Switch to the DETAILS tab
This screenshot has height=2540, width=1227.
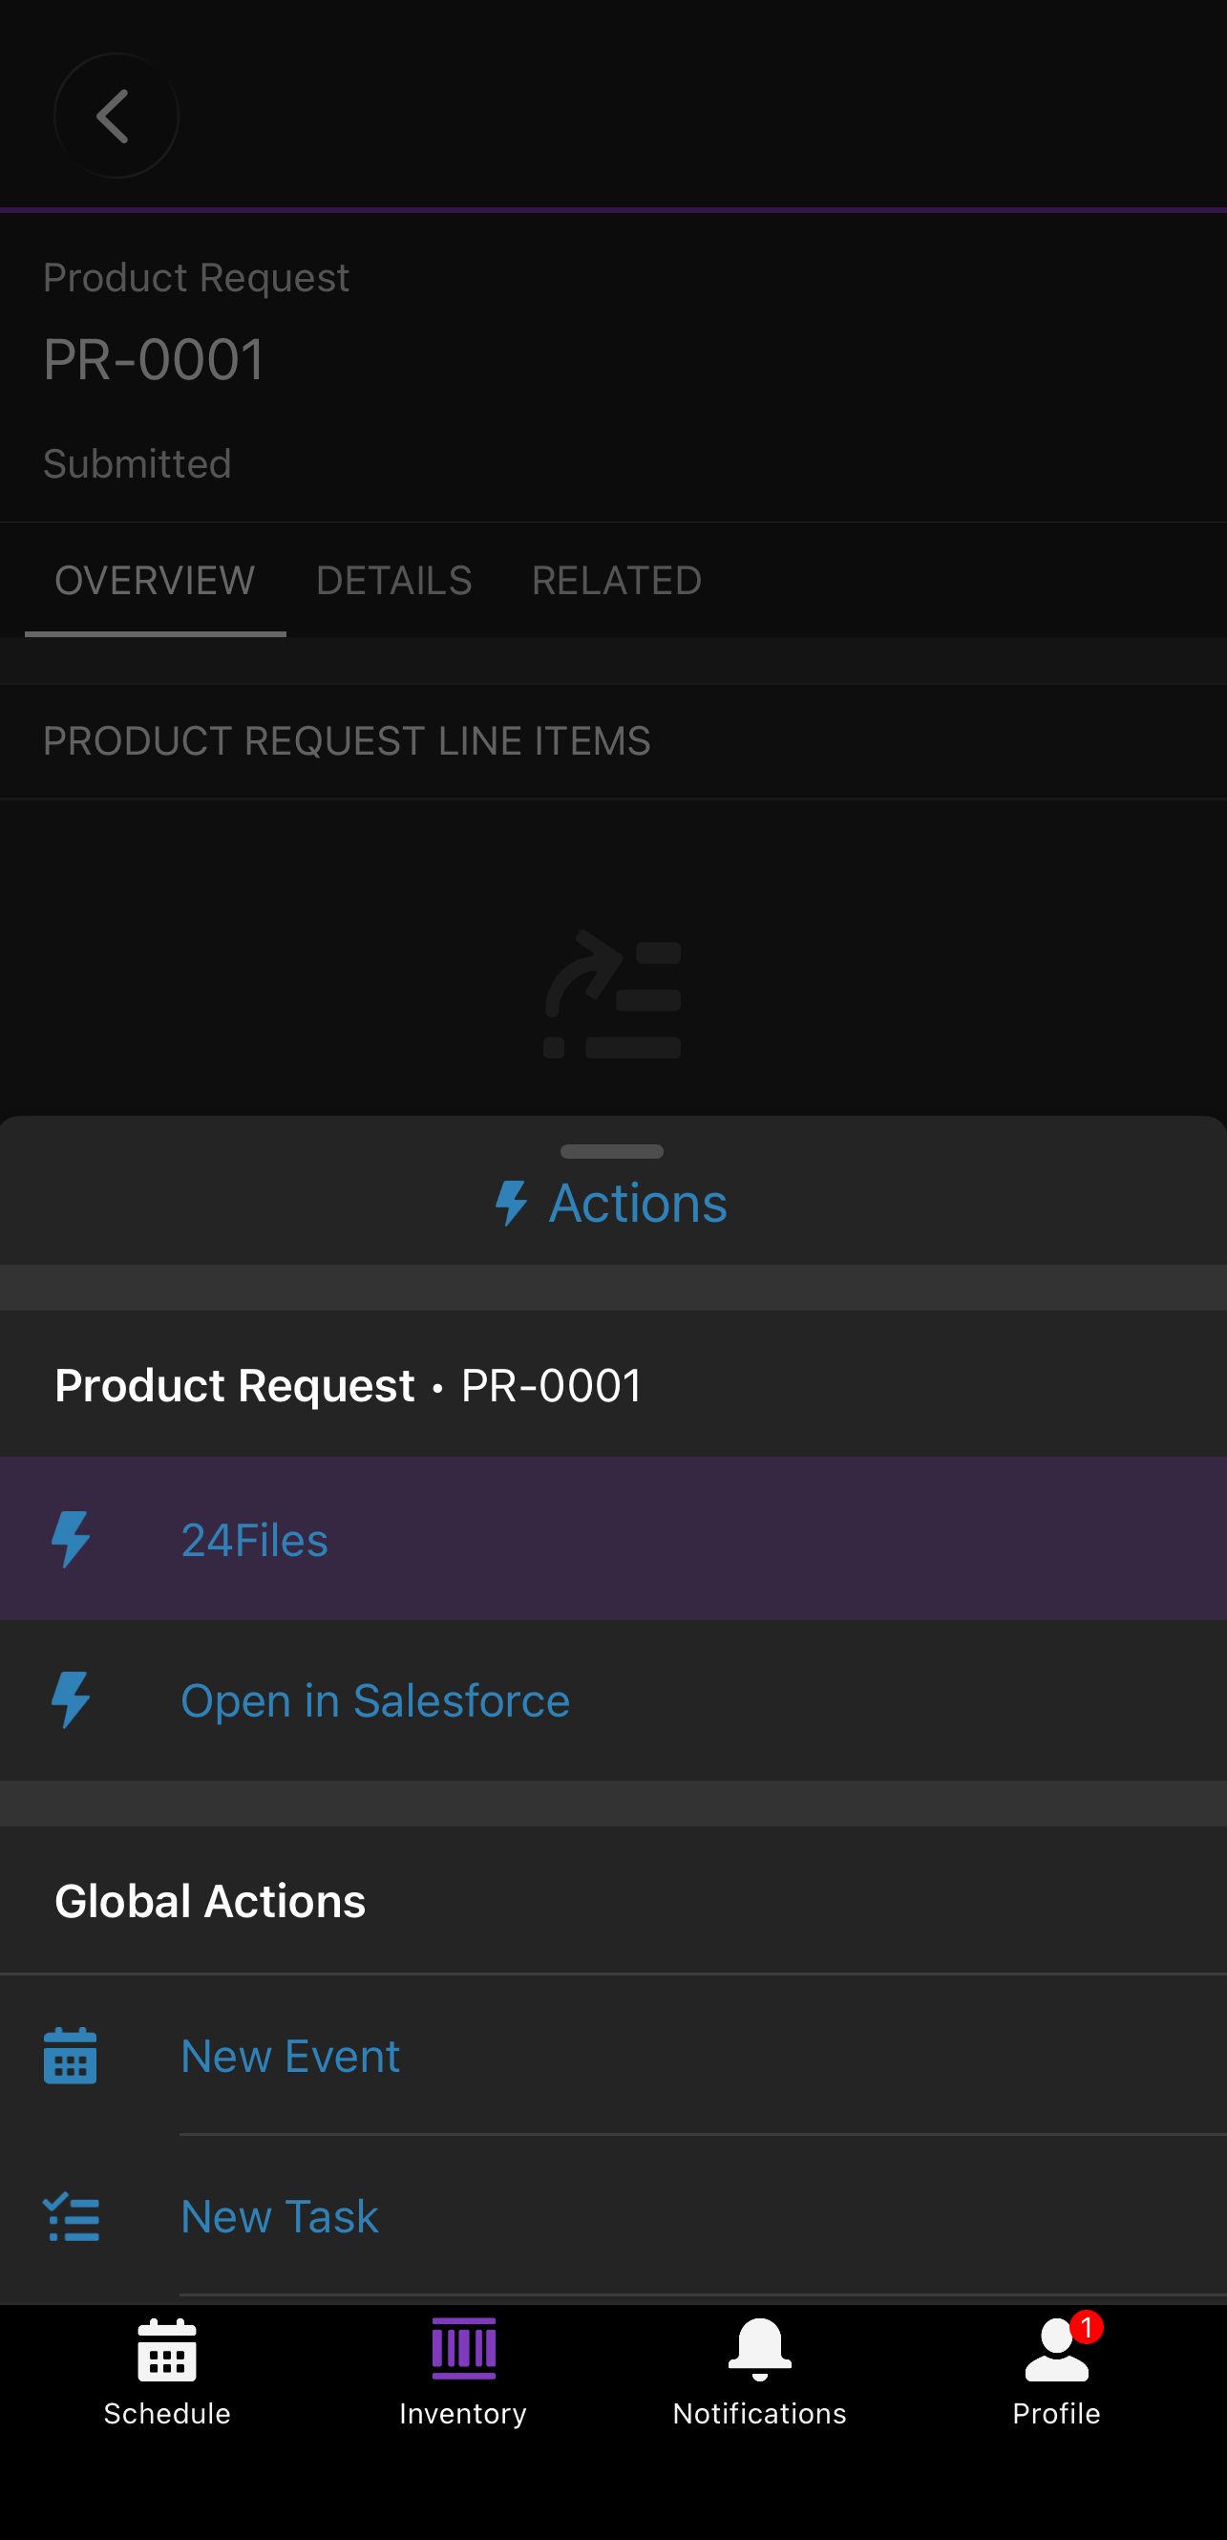[394, 580]
